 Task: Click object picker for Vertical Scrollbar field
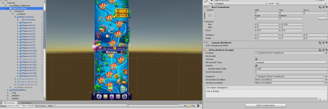click(326, 83)
